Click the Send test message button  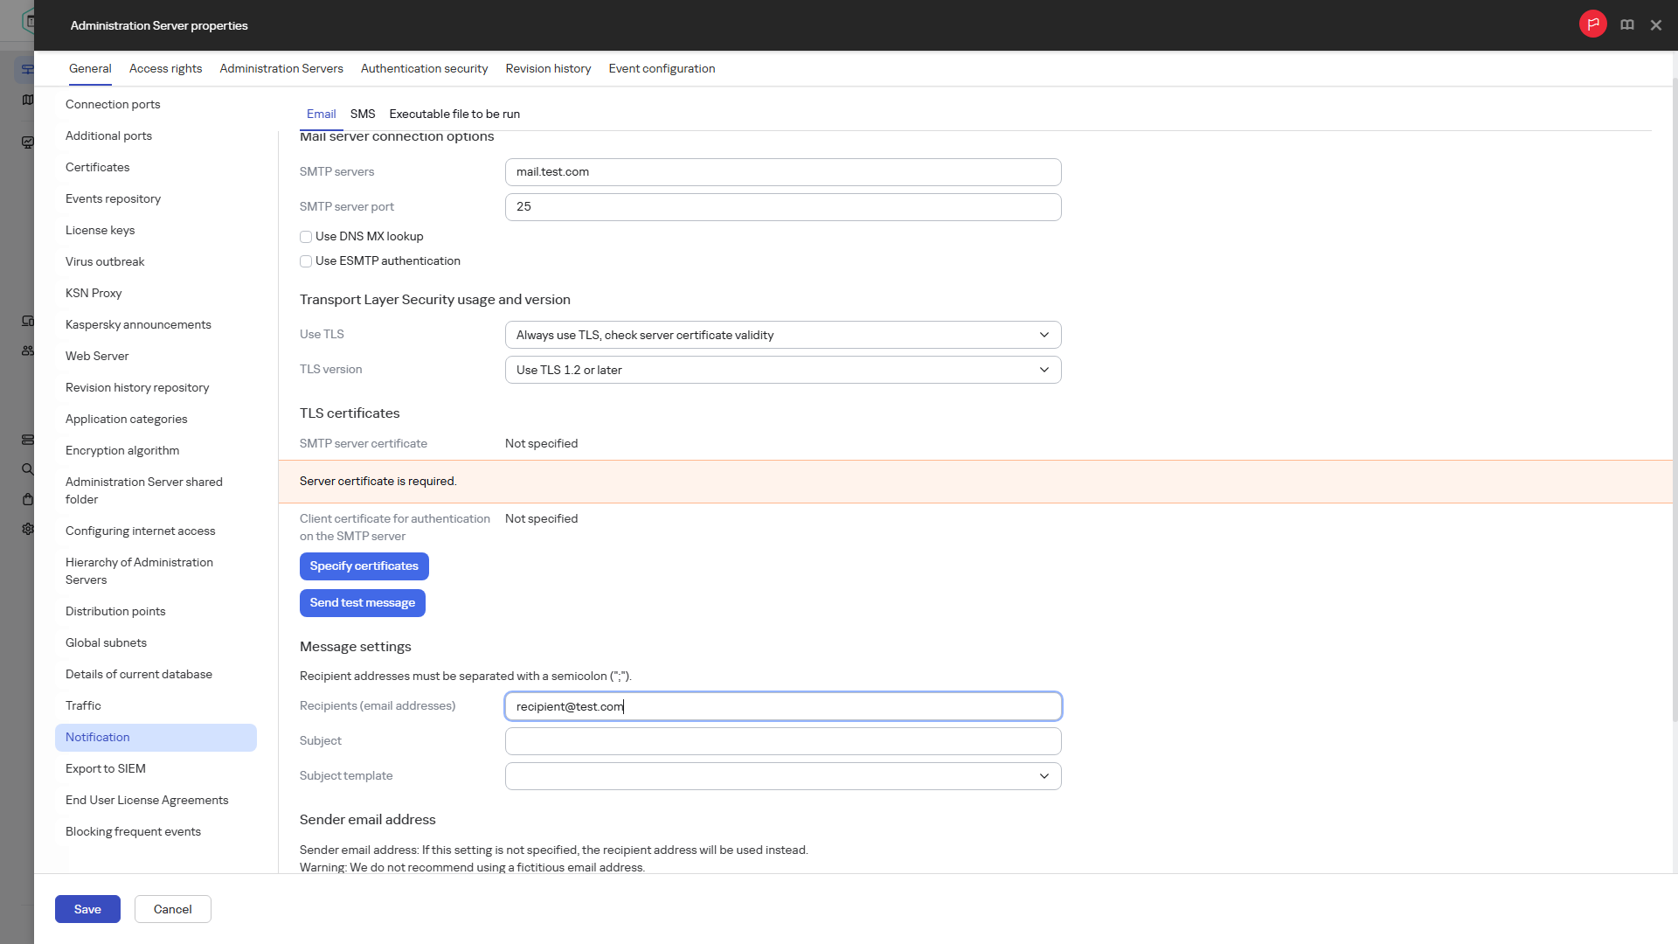363,603
